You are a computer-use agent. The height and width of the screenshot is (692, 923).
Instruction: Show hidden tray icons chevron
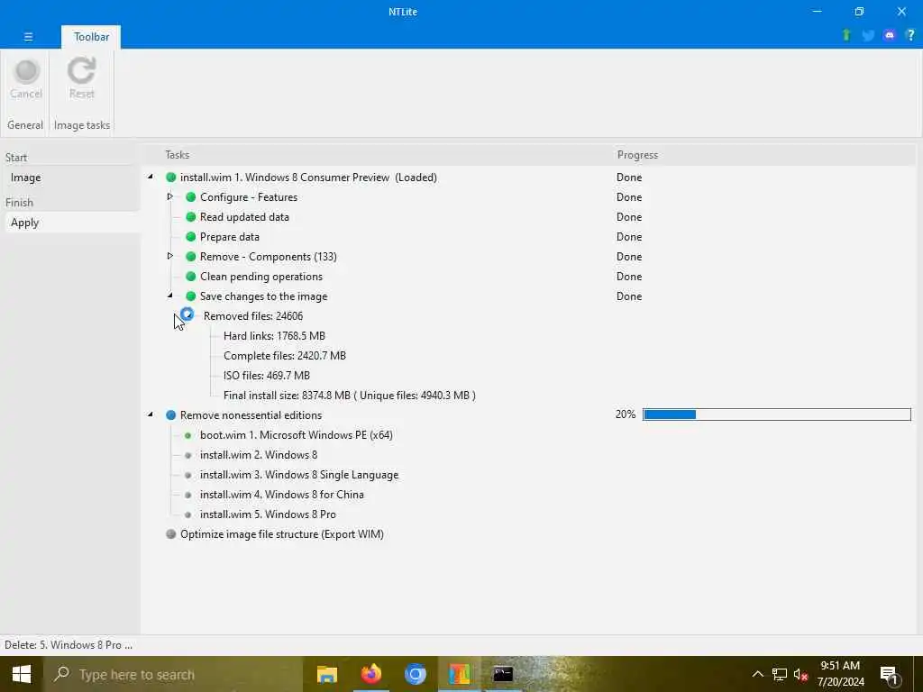point(757,674)
